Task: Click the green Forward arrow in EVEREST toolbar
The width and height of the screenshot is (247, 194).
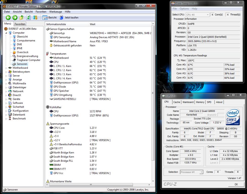Action: click(15, 17)
